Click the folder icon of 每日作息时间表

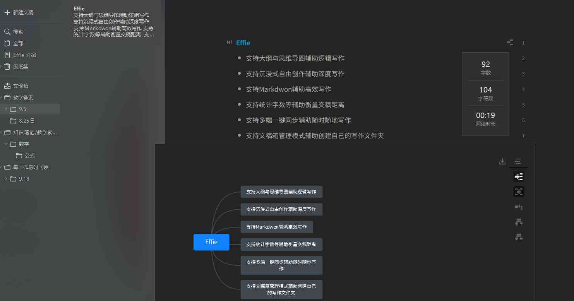tap(7, 167)
